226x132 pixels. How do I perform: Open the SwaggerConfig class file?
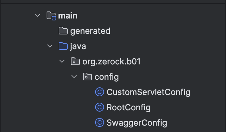(137, 122)
